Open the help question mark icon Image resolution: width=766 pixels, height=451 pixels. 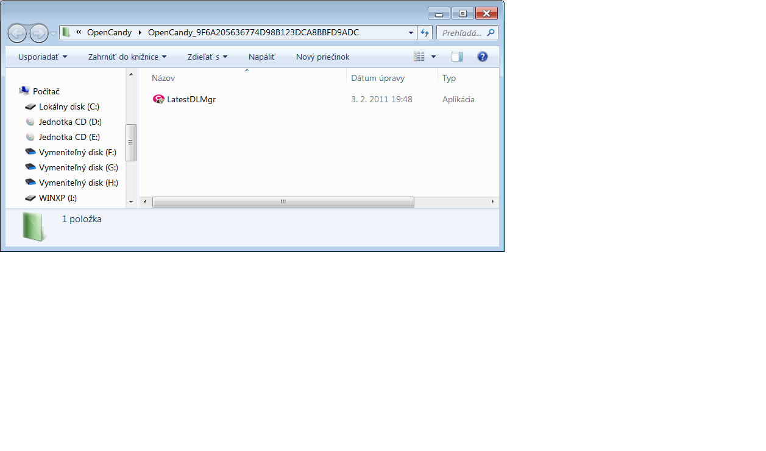click(x=482, y=57)
